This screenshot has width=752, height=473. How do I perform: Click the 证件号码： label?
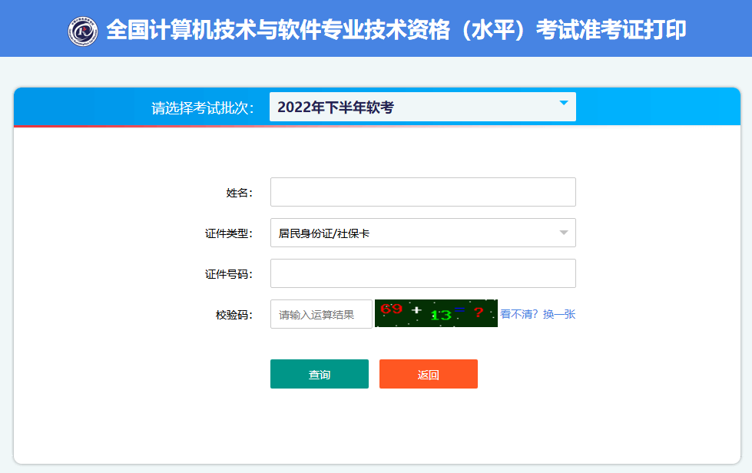click(229, 274)
